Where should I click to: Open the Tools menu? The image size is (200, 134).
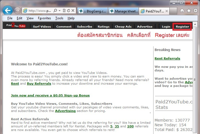pos(59,18)
